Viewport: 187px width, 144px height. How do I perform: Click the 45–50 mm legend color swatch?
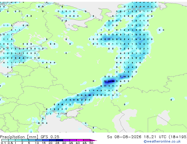pyautogui.click(x=87, y=140)
